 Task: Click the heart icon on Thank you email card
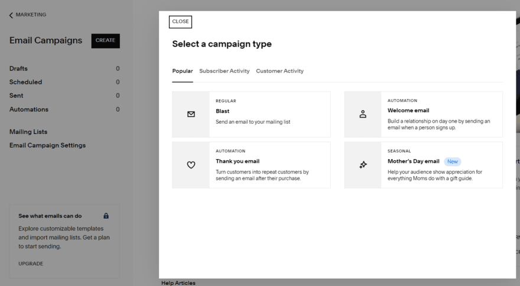click(191, 165)
